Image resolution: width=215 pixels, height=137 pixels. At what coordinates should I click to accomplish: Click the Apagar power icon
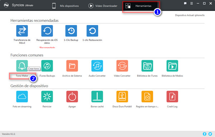[x=72, y=97]
